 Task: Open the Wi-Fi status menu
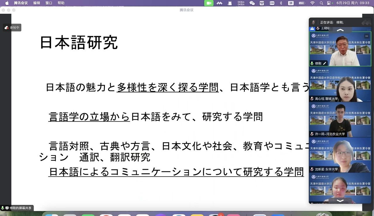pyautogui.click(x=312, y=3)
